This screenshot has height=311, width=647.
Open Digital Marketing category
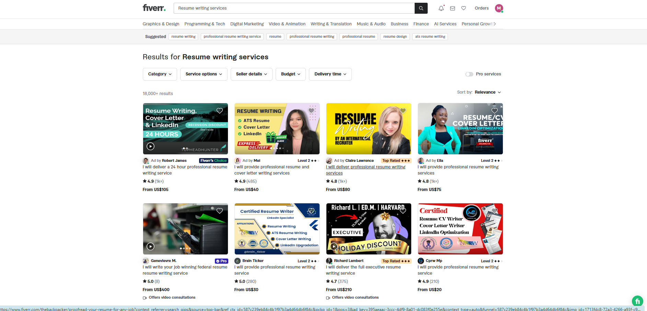tap(247, 24)
